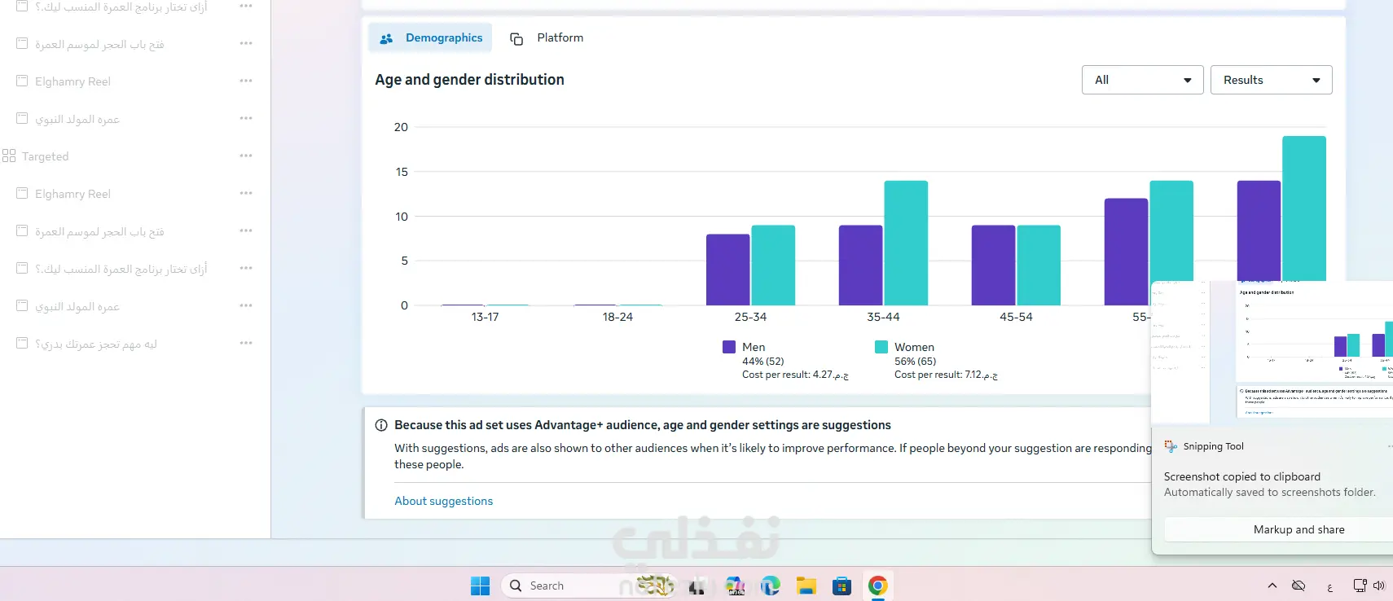
Task: Click the Google Chrome taskbar icon
Action: click(877, 586)
